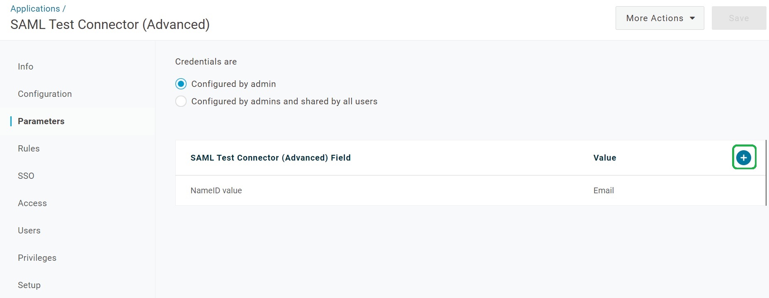Click the 'Value' column header

pyautogui.click(x=604, y=158)
